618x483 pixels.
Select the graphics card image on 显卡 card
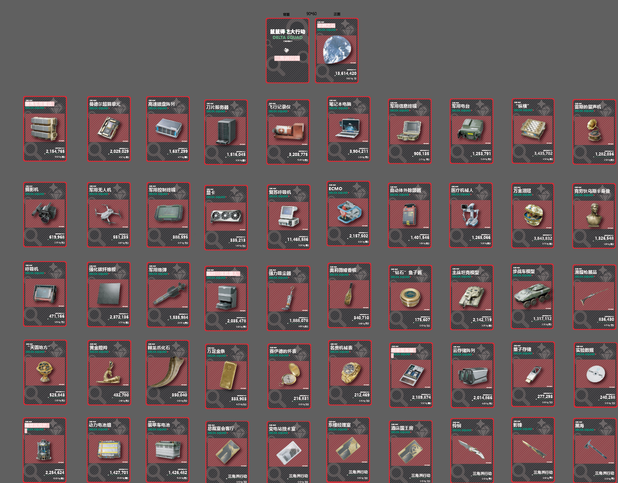click(226, 216)
